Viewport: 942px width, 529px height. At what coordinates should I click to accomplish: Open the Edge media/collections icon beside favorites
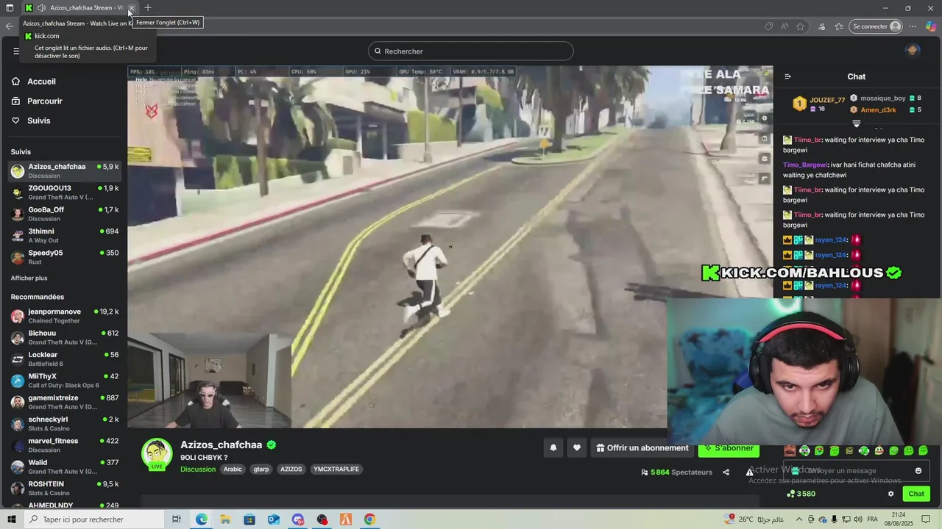(822, 26)
